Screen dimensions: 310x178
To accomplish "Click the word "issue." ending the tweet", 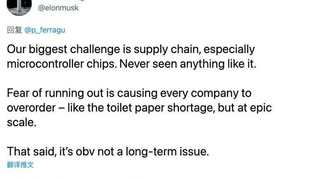I will (x=194, y=152).
